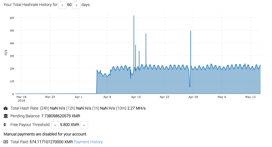The image size is (272, 147).
Task: Open the Payment History link
Action: point(88,142)
